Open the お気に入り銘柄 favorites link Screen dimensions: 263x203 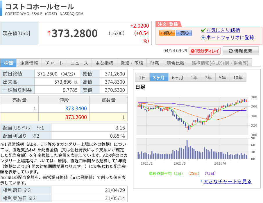pos(223,30)
